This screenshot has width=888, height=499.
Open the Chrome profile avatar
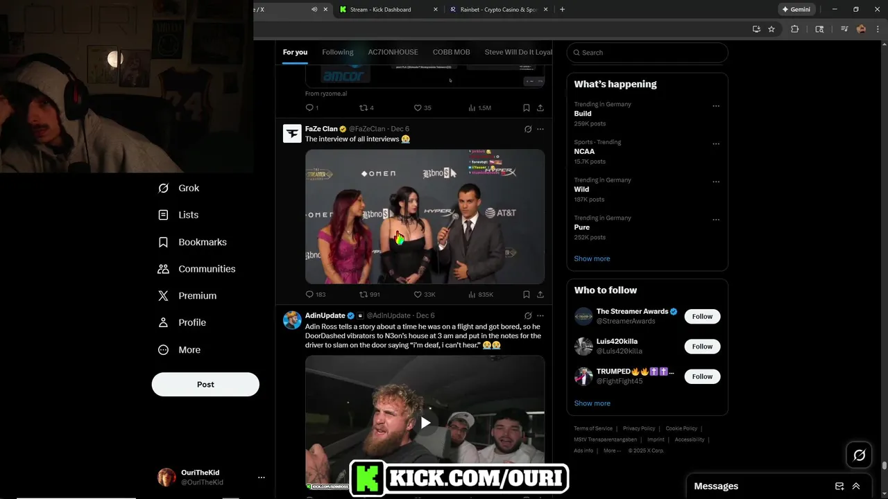coord(861,29)
